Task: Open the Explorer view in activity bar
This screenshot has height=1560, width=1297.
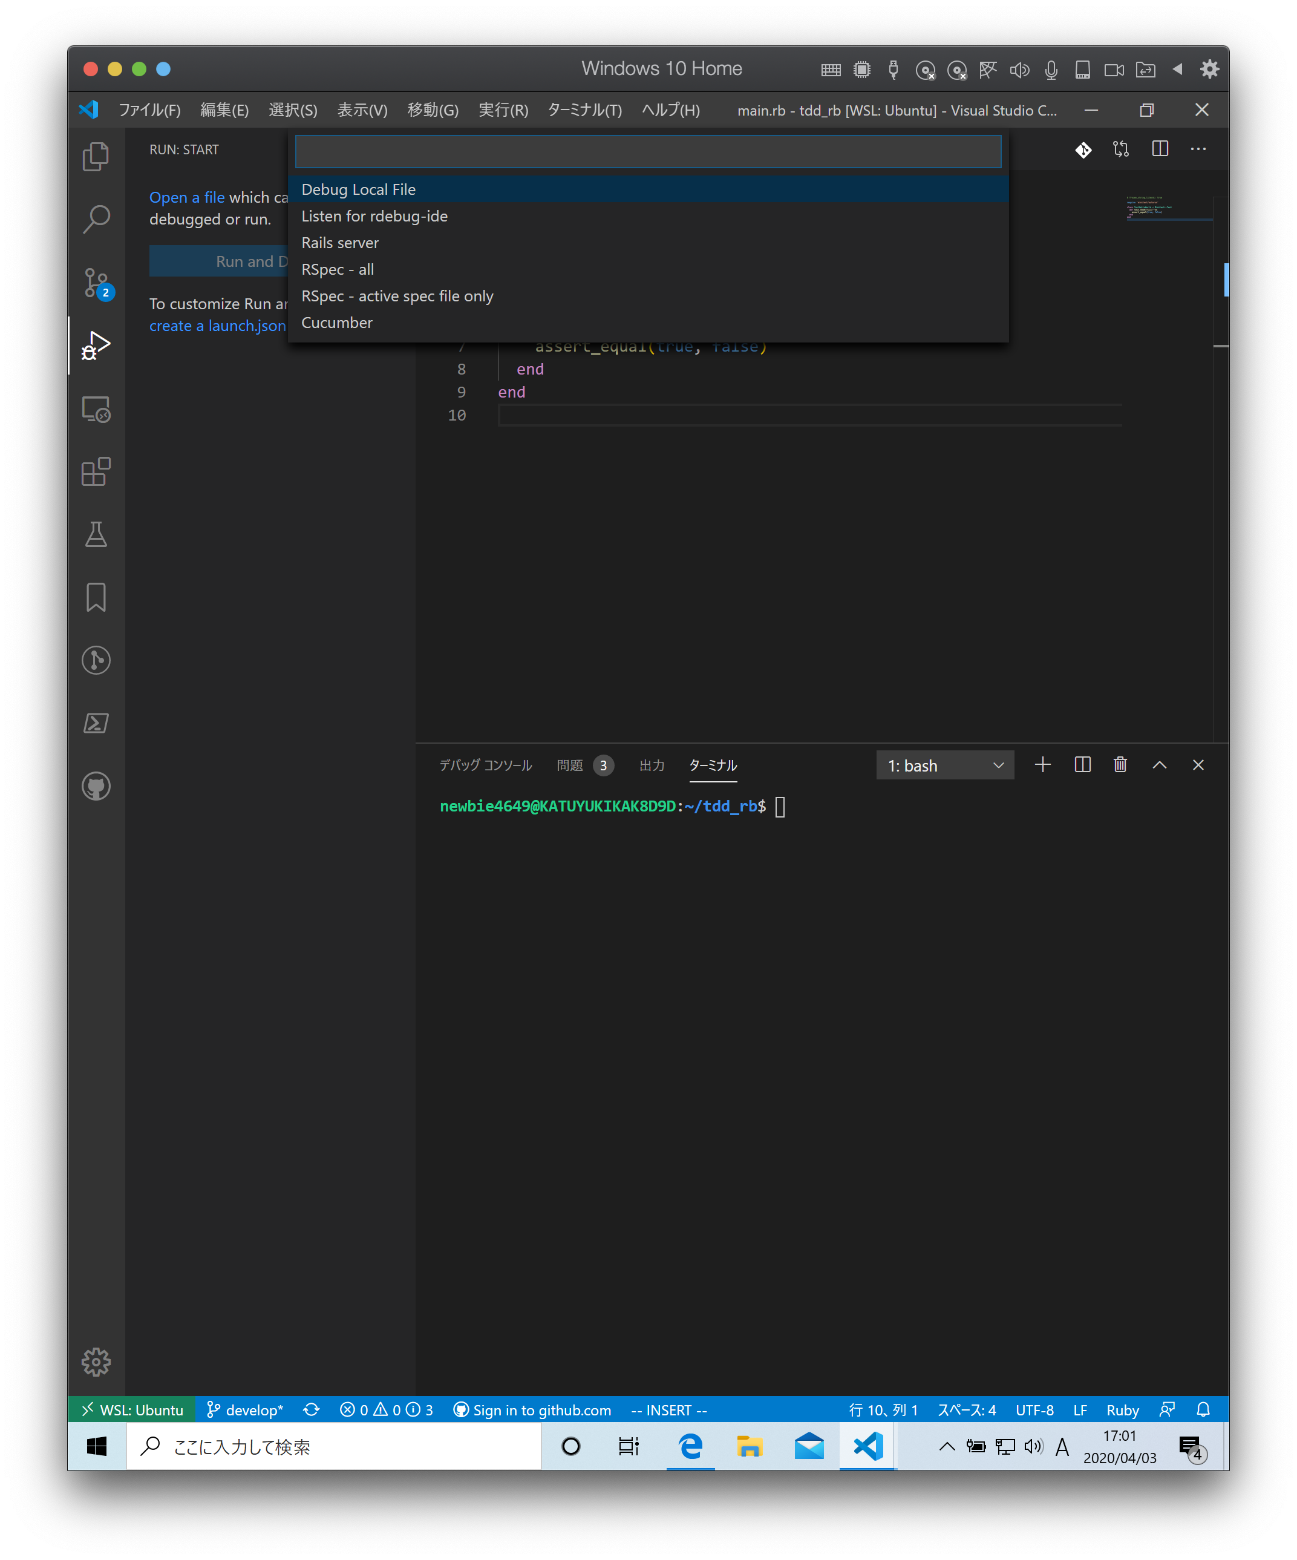Action: tap(96, 157)
